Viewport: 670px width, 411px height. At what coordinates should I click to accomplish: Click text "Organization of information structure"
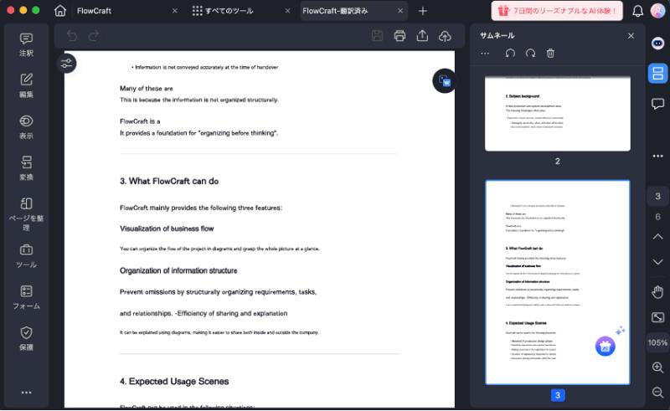(x=178, y=270)
